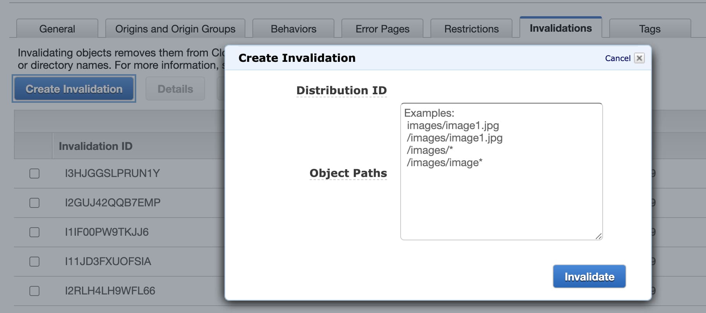Screen dimensions: 706x313
Task: Click the Details button
Action: [x=175, y=89]
